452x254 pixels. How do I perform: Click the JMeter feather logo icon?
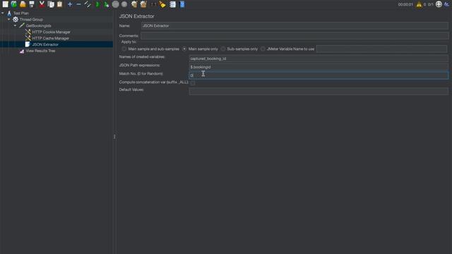click(447, 4)
